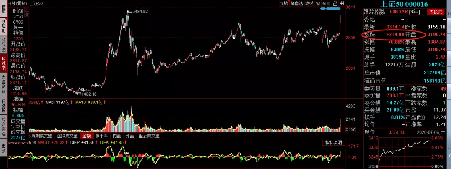Click the 总市值 value 212704亿
The height and width of the screenshot is (169, 451).
coord(434,73)
